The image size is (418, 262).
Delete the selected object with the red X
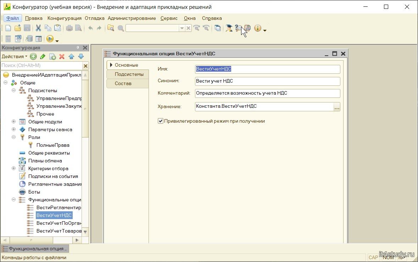[62, 56]
